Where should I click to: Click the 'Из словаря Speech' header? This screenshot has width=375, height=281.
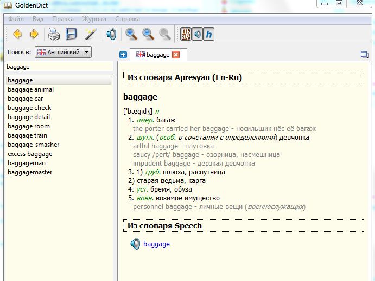[x=244, y=226]
